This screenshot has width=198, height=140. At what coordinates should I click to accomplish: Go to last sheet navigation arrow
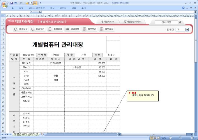click(10, 134)
